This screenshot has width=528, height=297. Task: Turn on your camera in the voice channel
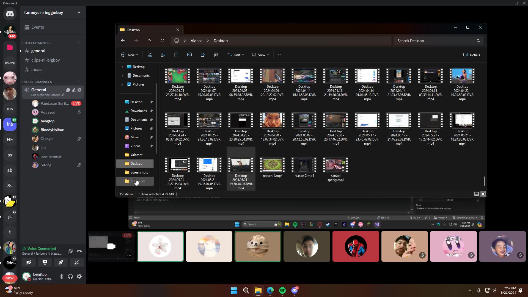pos(29,262)
